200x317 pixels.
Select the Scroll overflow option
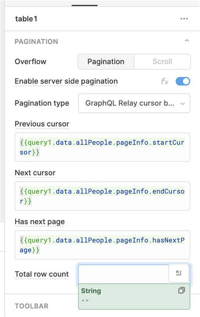(x=162, y=62)
